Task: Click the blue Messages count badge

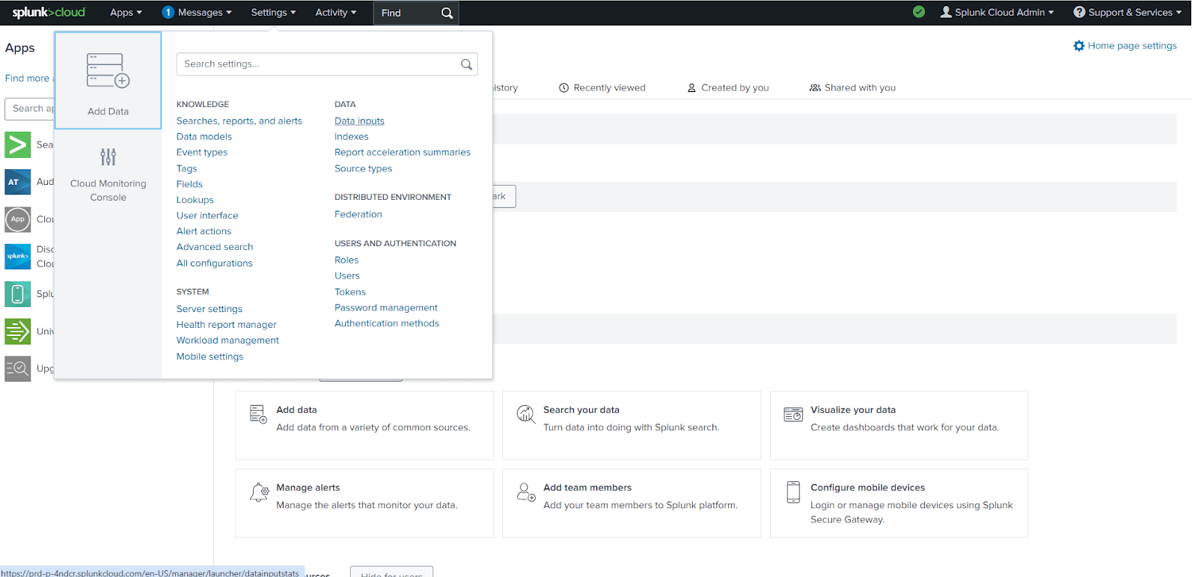Action: (x=168, y=12)
